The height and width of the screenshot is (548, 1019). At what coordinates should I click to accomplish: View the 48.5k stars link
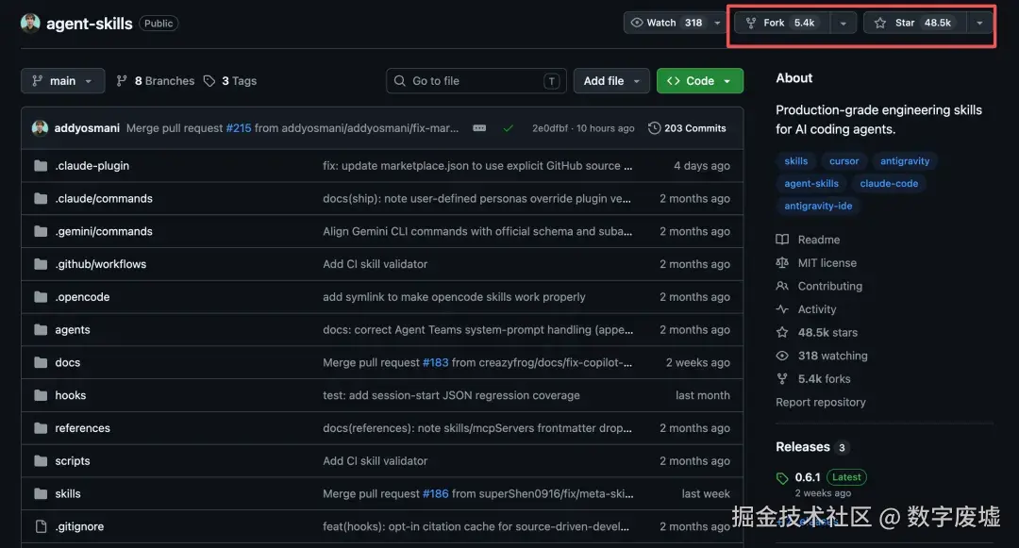828,332
